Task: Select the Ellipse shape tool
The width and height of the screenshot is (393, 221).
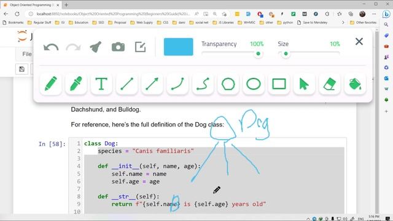Action: (254, 84)
